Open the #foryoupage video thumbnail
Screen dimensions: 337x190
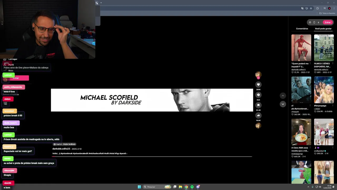(324, 90)
